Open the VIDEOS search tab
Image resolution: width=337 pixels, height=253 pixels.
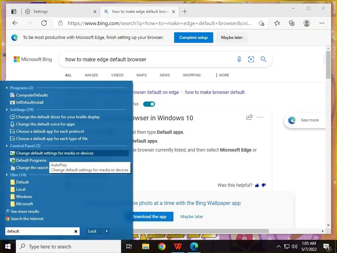pyautogui.click(x=117, y=75)
